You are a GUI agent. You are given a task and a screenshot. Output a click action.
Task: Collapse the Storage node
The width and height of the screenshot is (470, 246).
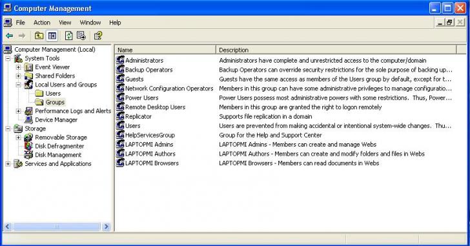(8, 129)
